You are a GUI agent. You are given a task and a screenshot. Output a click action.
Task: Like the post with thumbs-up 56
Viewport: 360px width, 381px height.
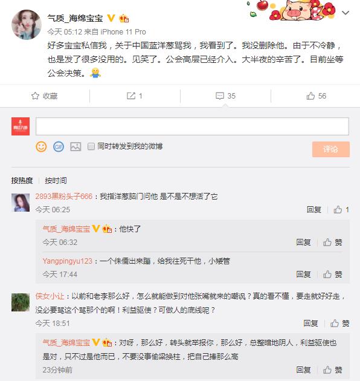[310, 96]
